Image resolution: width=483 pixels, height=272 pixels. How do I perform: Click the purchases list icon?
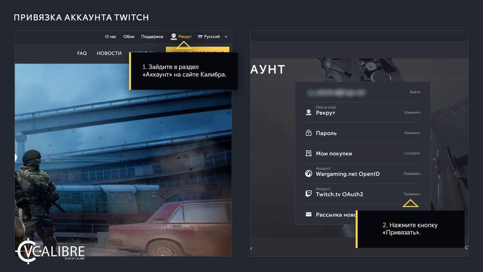click(309, 153)
